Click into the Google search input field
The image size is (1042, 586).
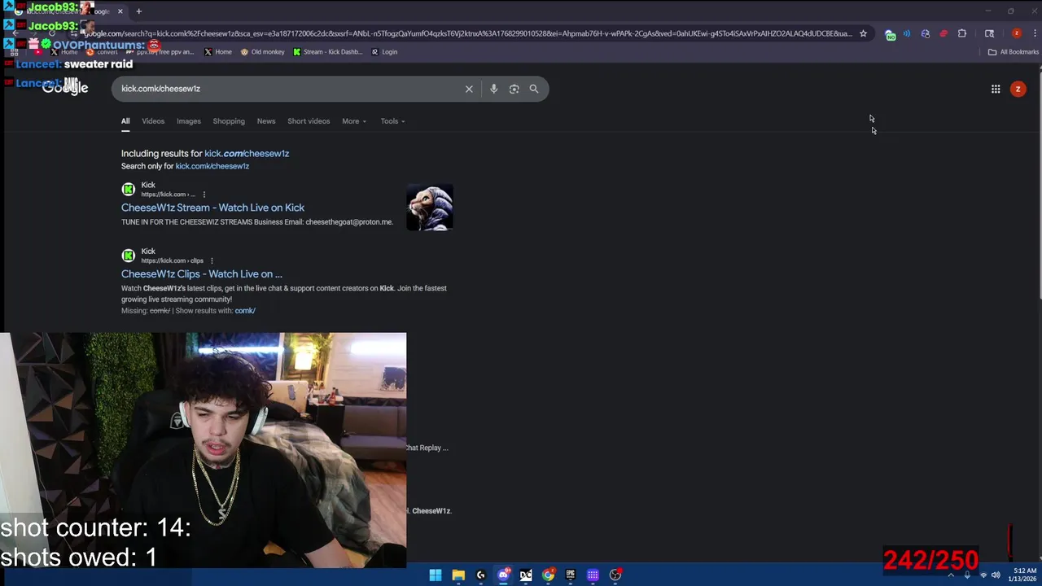[x=289, y=89]
